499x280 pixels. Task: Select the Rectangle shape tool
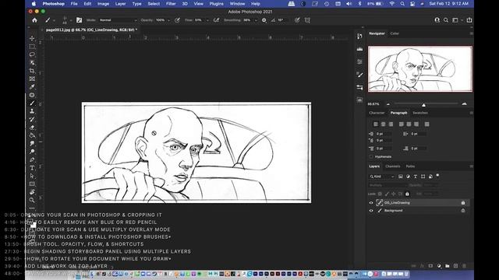(x=32, y=184)
